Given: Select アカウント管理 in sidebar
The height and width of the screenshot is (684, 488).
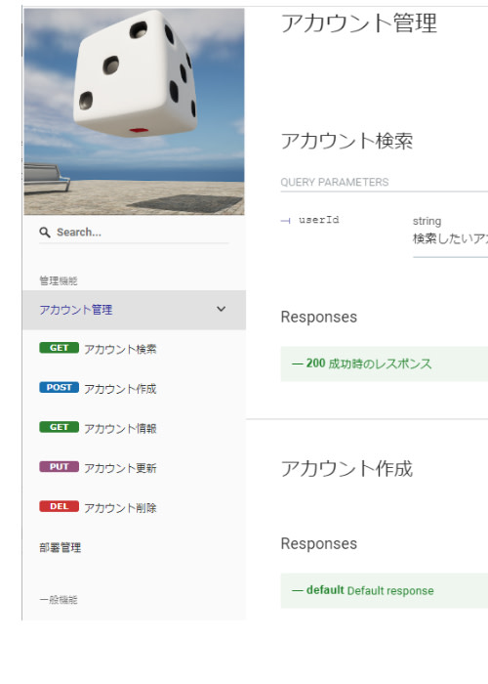Looking at the screenshot, I should [x=135, y=310].
